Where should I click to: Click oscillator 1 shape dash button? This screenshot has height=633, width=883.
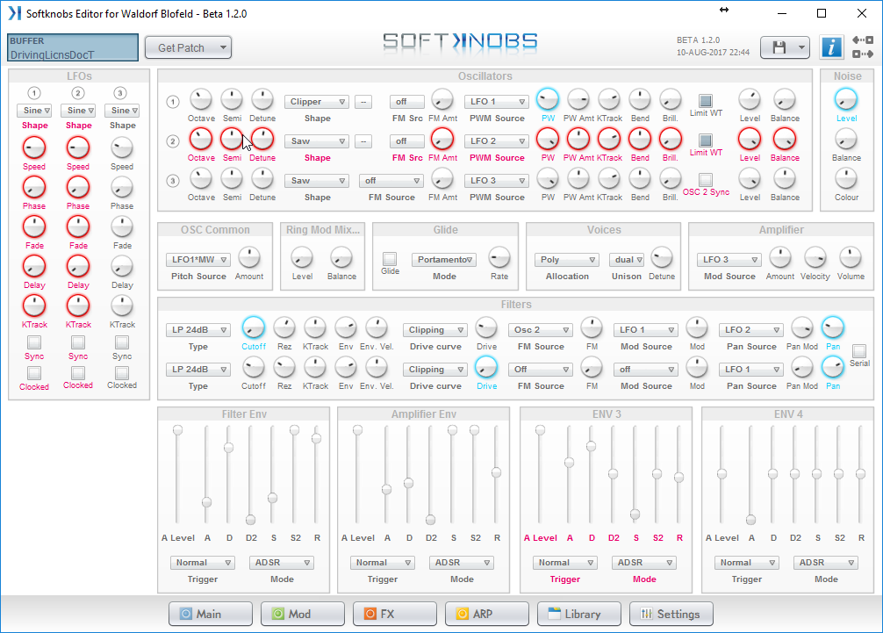point(363,101)
